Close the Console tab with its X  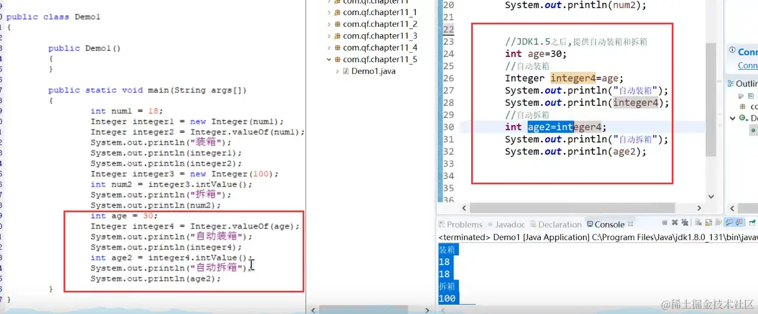click(x=630, y=224)
